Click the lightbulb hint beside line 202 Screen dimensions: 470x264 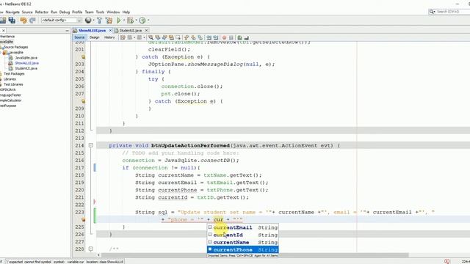tap(83, 57)
